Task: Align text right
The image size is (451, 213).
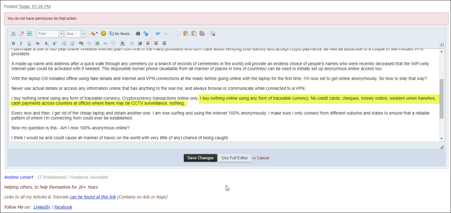Action: [164, 43]
